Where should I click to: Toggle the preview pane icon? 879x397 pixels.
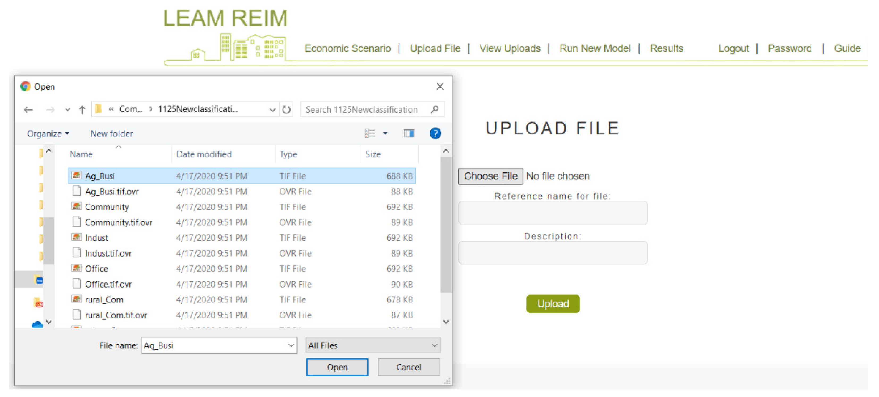click(x=409, y=133)
